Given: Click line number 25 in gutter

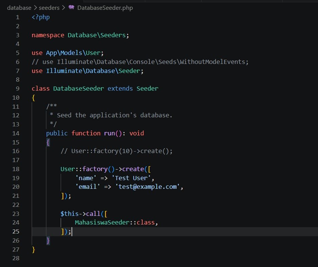Looking at the screenshot, I should 16,232.
